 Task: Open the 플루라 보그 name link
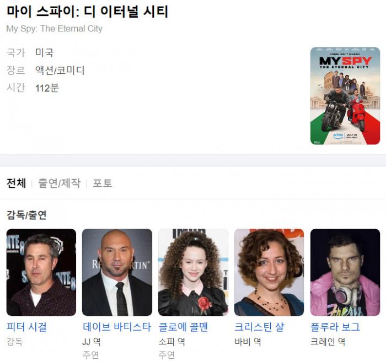(335, 327)
